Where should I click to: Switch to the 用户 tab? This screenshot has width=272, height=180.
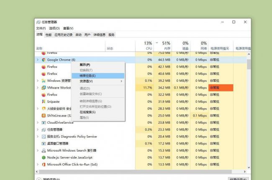click(87, 35)
